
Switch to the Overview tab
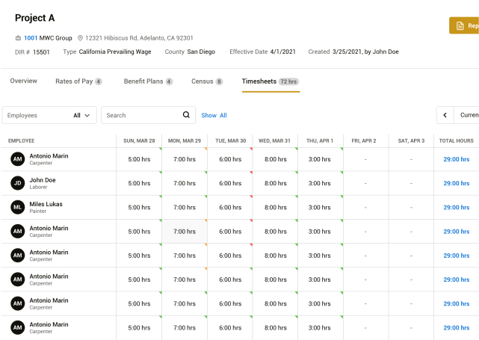pyautogui.click(x=23, y=81)
